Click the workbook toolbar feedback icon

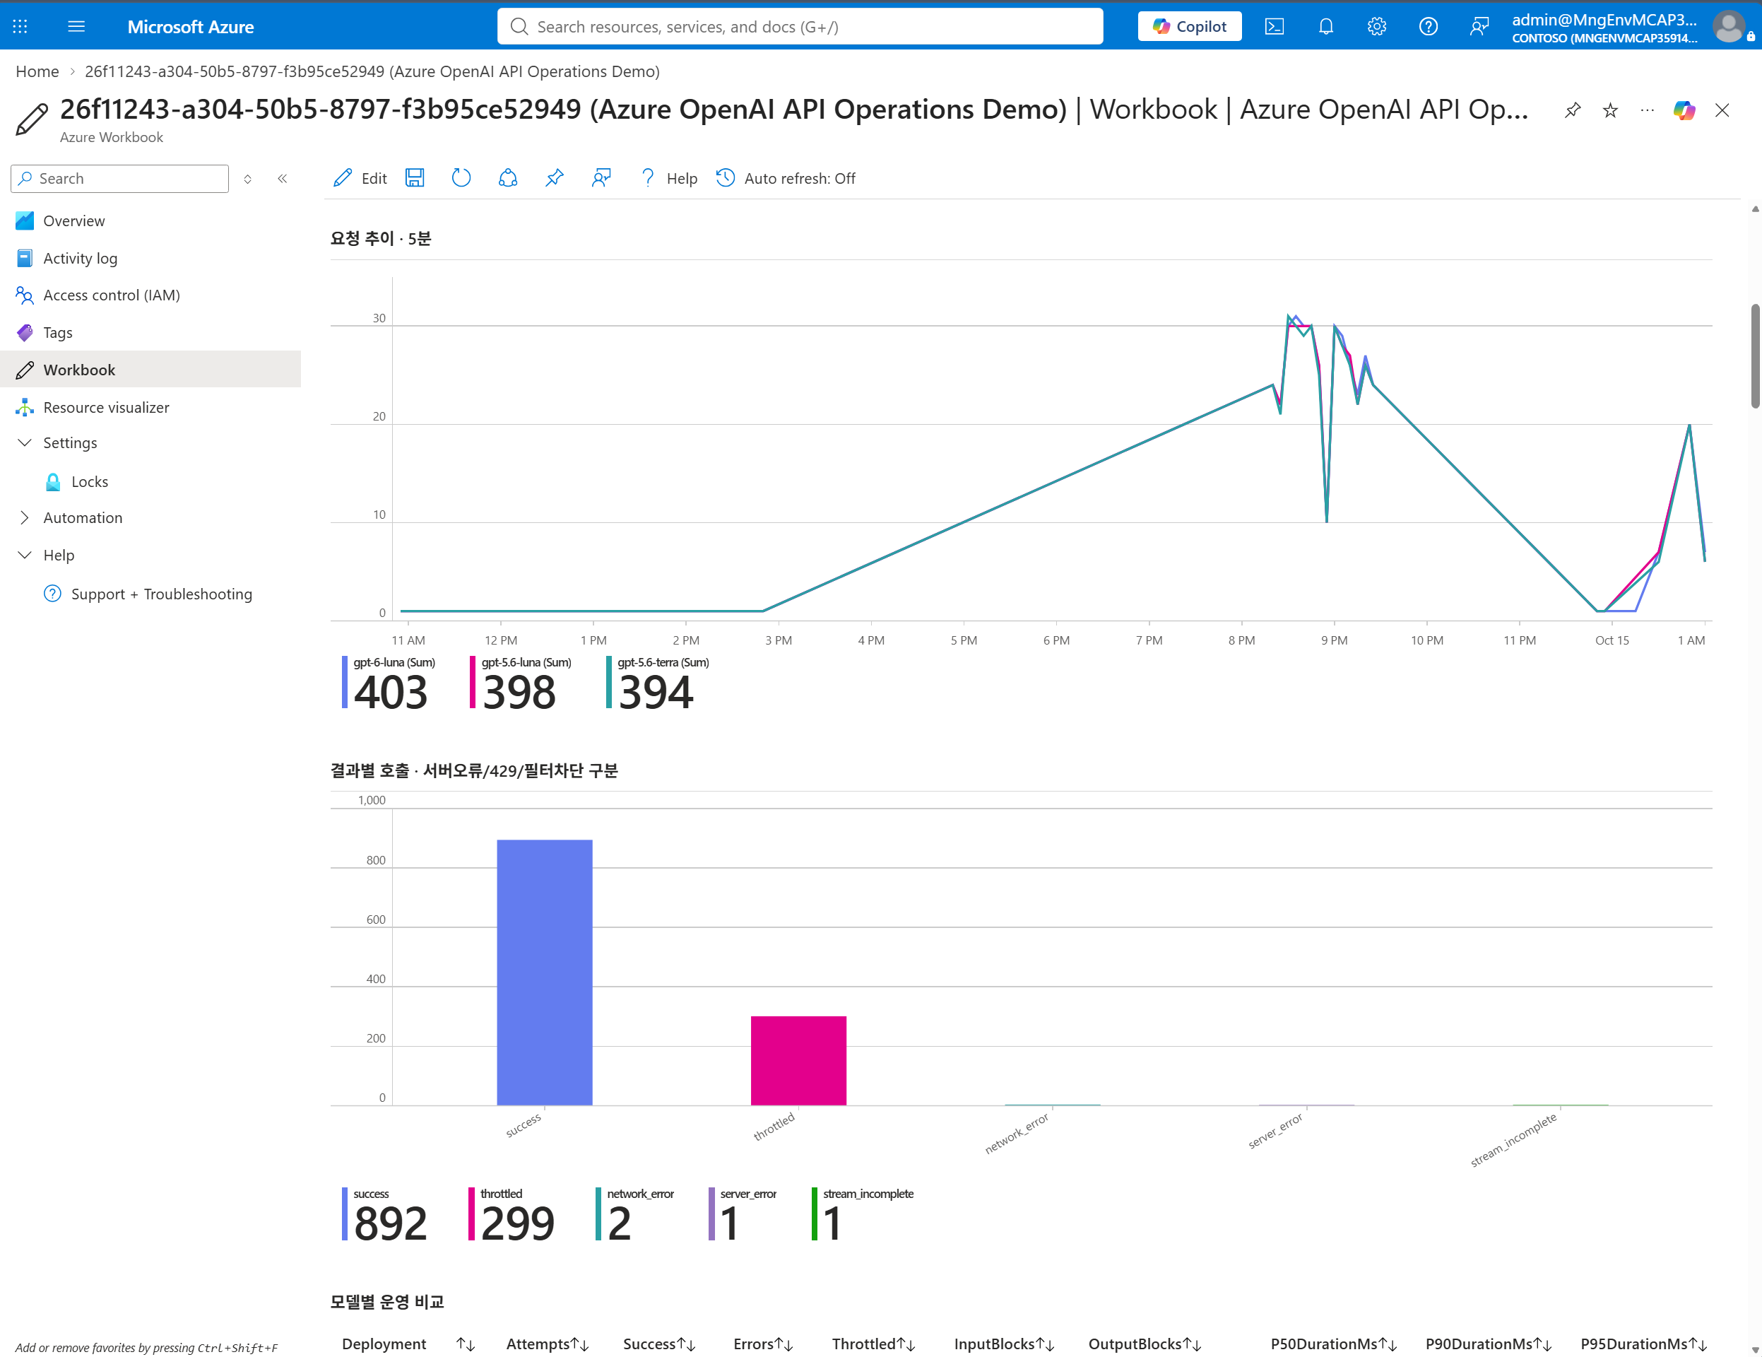601,178
